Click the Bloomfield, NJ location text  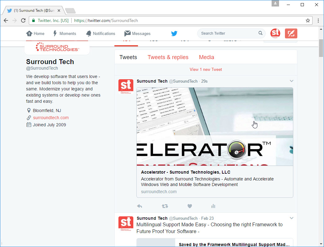tap(47, 110)
